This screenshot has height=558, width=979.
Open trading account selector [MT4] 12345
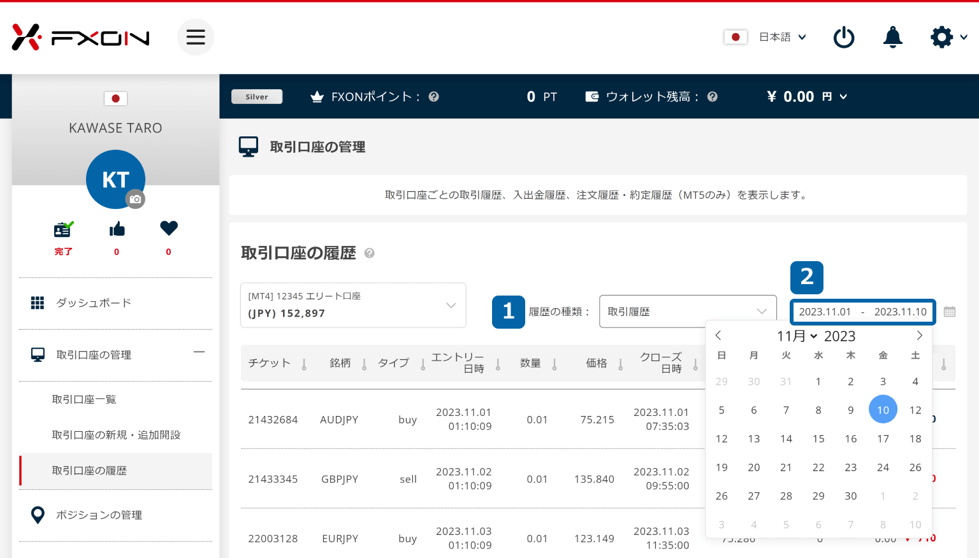pyautogui.click(x=353, y=305)
